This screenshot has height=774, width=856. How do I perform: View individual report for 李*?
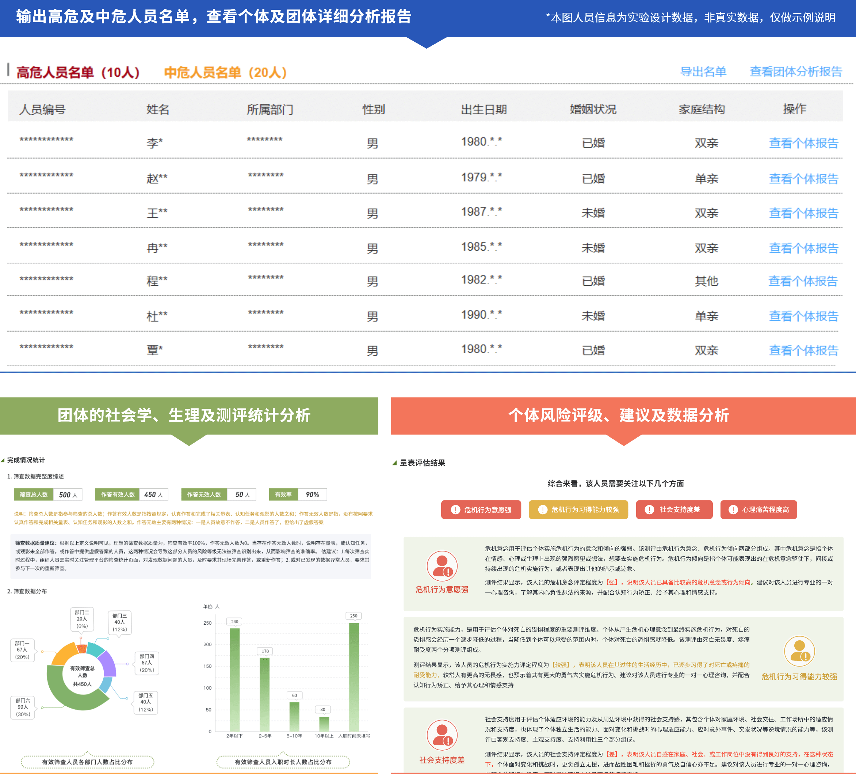(x=803, y=143)
